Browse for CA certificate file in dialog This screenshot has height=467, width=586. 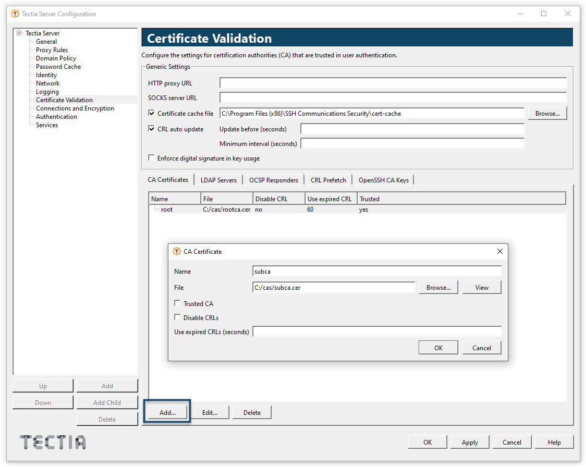tap(438, 287)
